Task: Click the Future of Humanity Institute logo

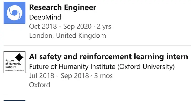Action: point(15,62)
